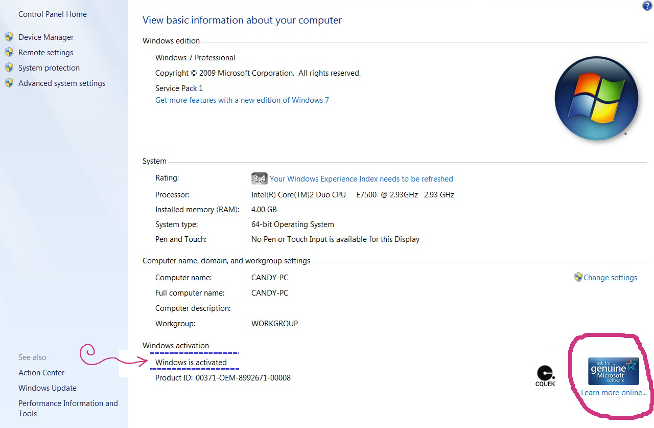
Task: Click the System type label
Action: point(177,224)
